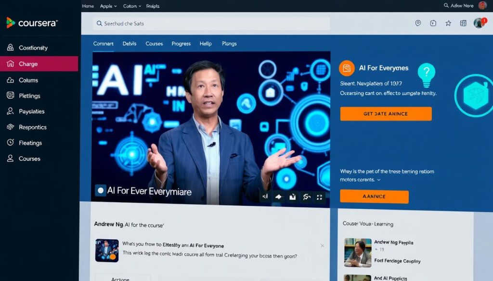Click the video share arrow icon
This screenshot has height=281, width=493.
coord(279,196)
